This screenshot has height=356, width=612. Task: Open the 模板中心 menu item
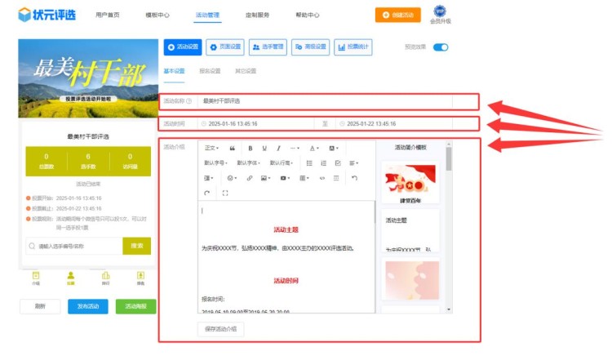[x=157, y=15]
